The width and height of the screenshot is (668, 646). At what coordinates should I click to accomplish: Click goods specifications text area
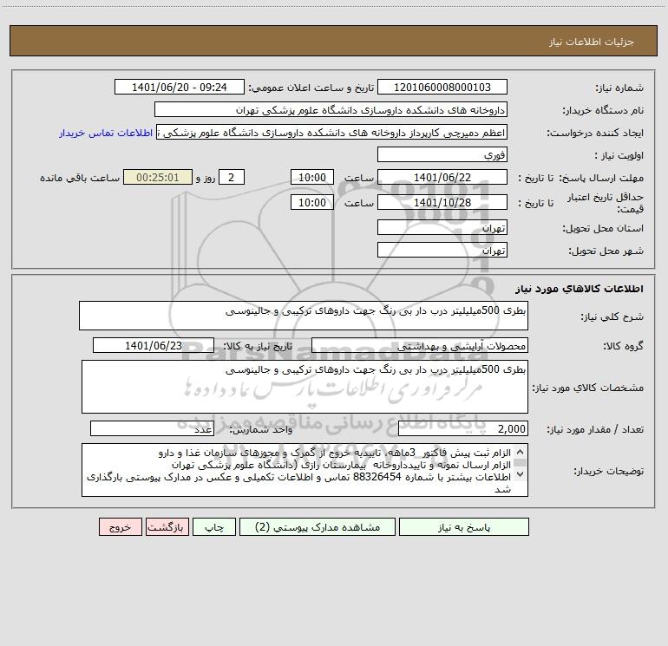click(305, 387)
